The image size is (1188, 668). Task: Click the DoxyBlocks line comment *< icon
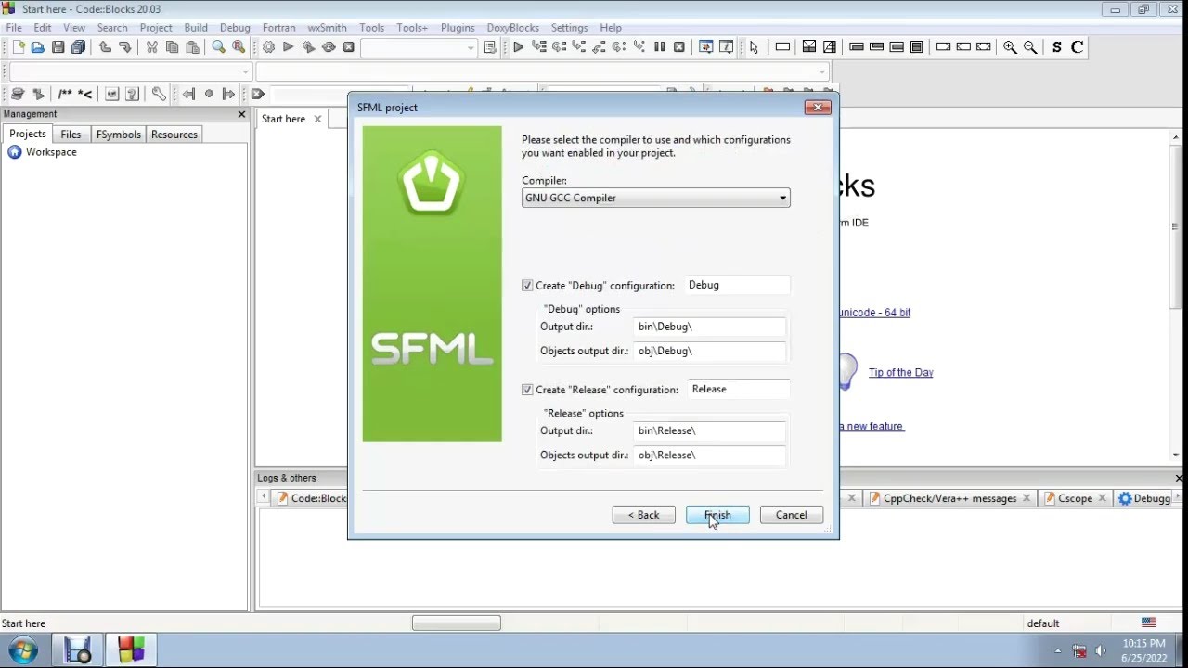click(84, 94)
